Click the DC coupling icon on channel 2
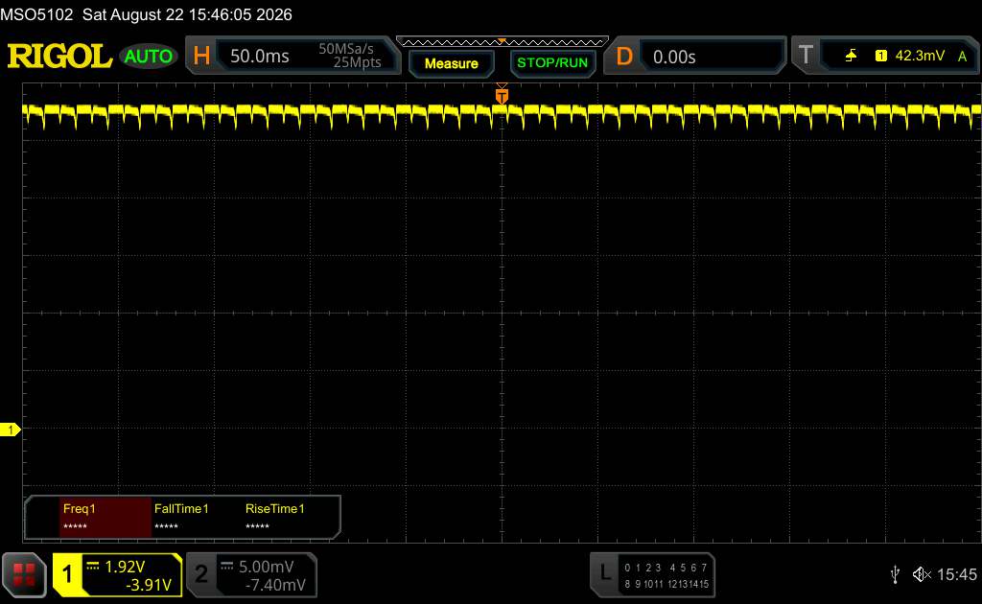This screenshot has height=604, width=982. [226, 566]
